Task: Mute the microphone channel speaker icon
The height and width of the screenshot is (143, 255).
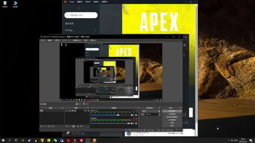Action: 132,115
